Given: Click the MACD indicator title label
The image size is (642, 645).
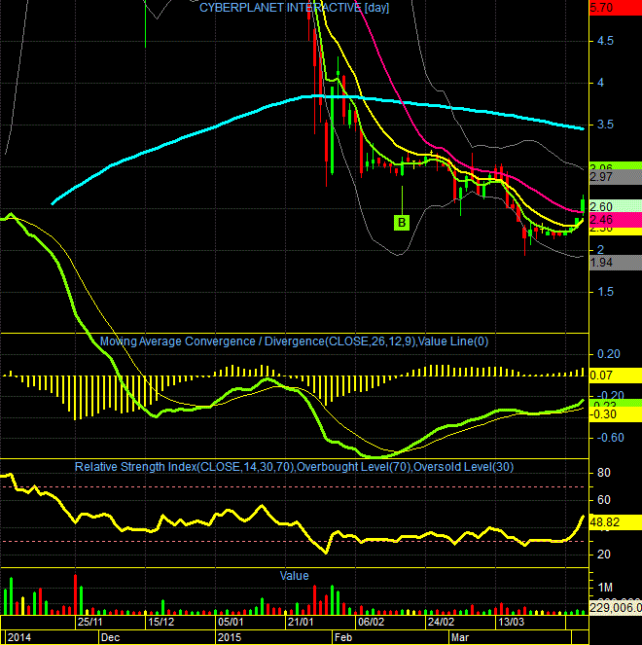Looking at the screenshot, I should (294, 341).
